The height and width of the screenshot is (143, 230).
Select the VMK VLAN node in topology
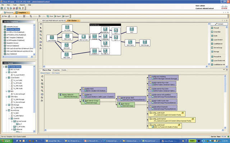point(67,37)
